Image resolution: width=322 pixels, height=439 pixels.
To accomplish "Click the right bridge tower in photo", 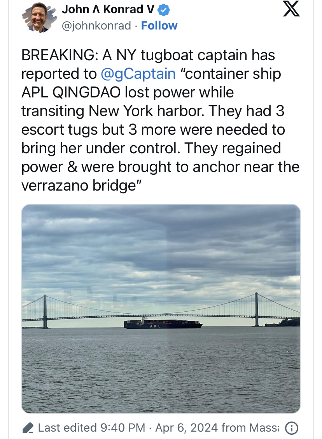I will click(x=256, y=309).
